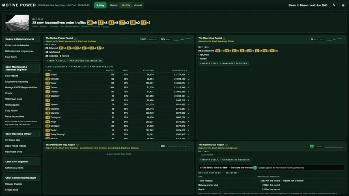Screen dimensions: 349x196
Task: Click the 76% avail stat chip
Action: click(x=166, y=39)
